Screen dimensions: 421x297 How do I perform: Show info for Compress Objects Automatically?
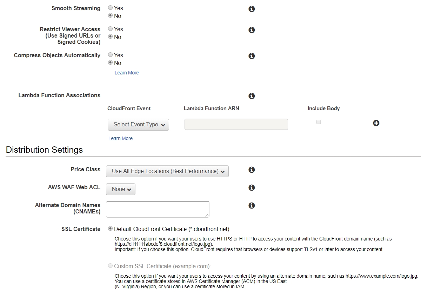252,56
